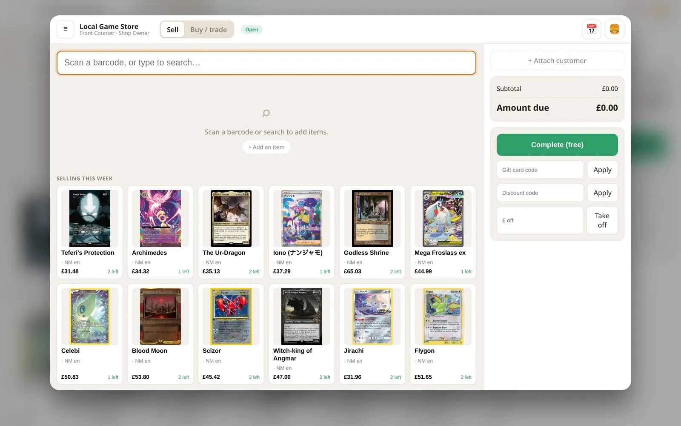Select the Scizor card thumbnail
This screenshot has width=681, height=426.
tap(231, 317)
